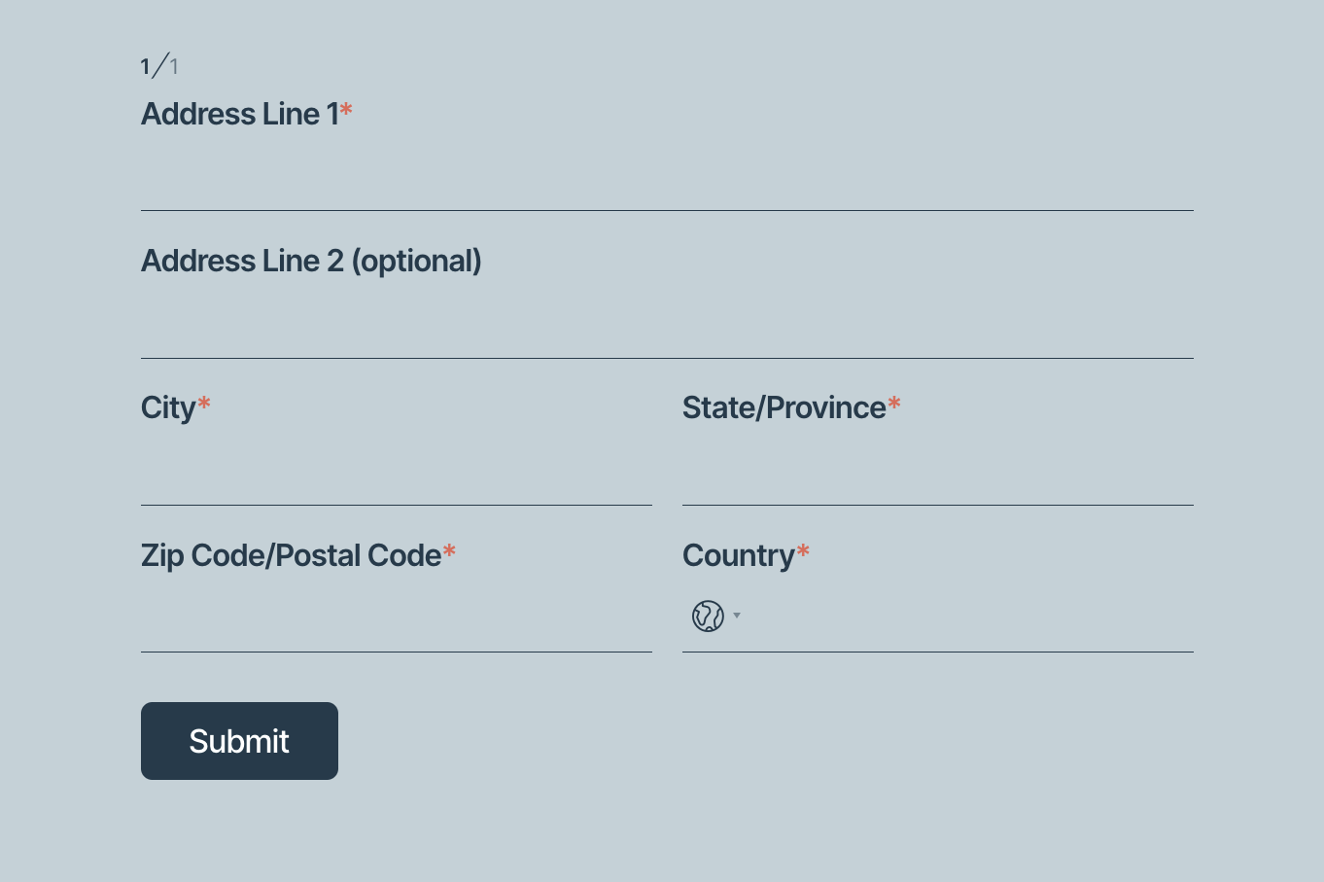Click the "City" field label
Image resolution: width=1324 pixels, height=882 pixels.
(x=168, y=407)
